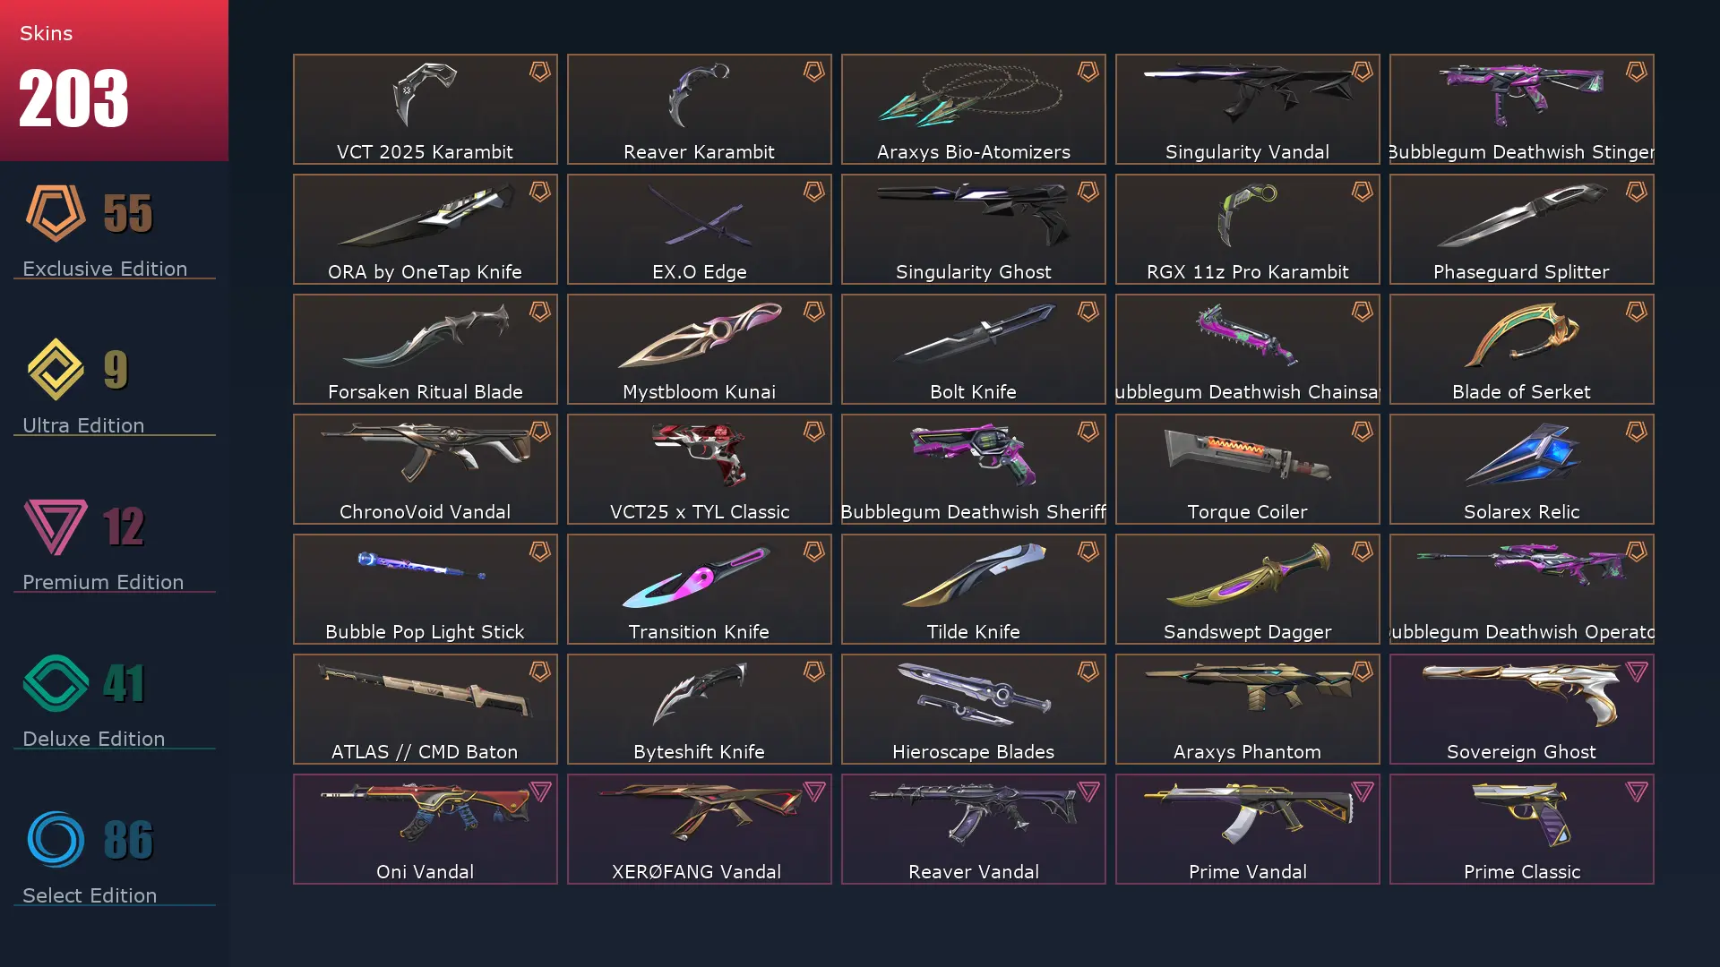Select the Torque Coiler skin card
The width and height of the screenshot is (1720, 967).
(1248, 469)
